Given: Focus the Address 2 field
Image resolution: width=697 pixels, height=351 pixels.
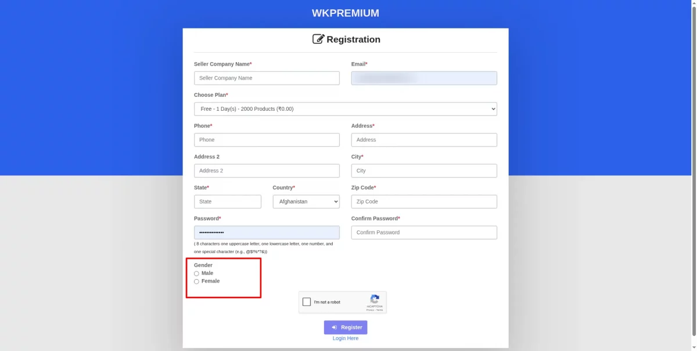Looking at the screenshot, I should pyautogui.click(x=267, y=171).
